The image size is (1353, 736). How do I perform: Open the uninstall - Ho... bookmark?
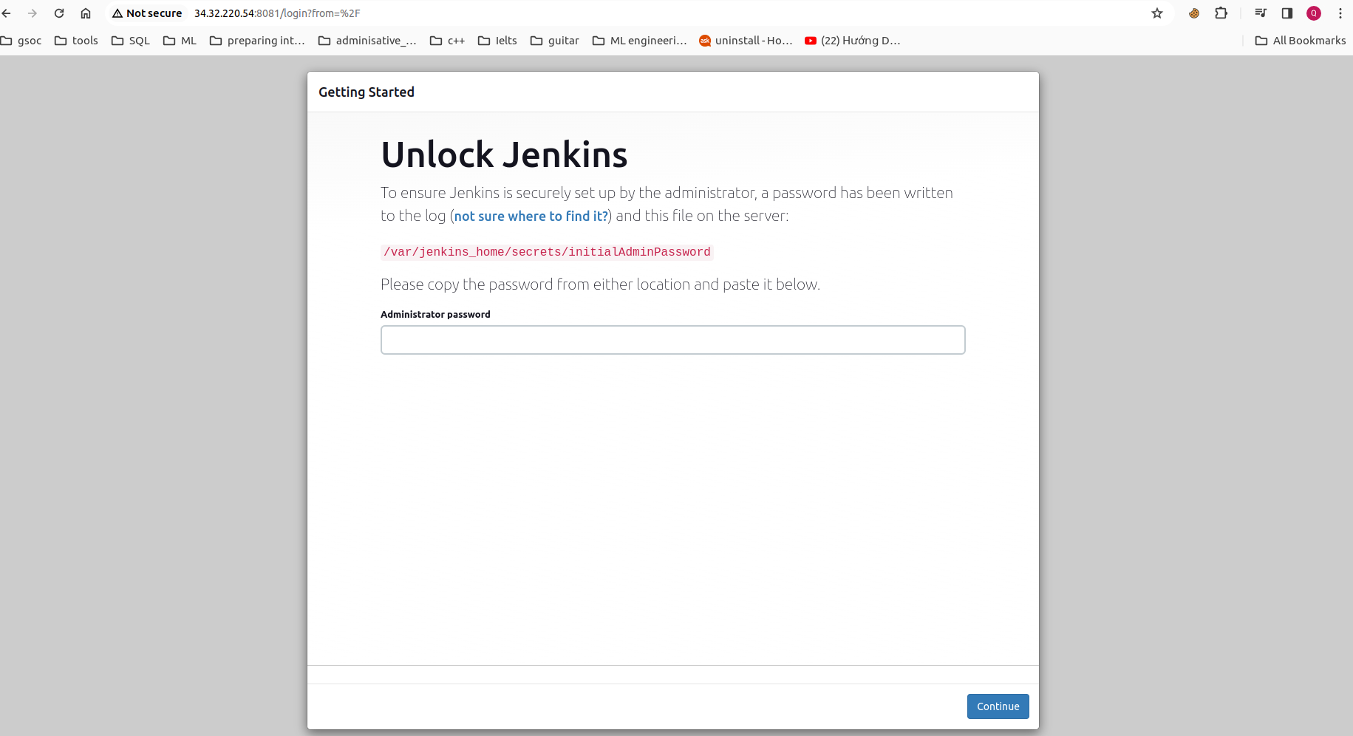(746, 41)
